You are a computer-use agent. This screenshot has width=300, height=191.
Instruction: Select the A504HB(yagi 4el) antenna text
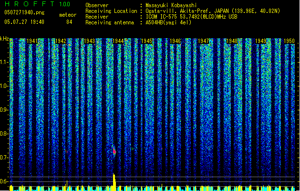(168, 22)
